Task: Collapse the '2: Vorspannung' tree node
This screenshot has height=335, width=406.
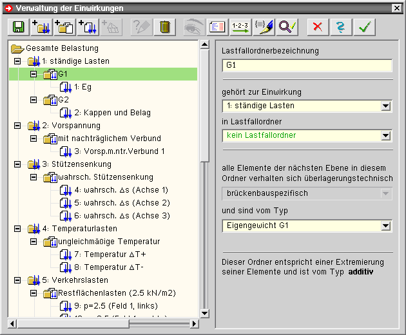Action: tap(17, 126)
